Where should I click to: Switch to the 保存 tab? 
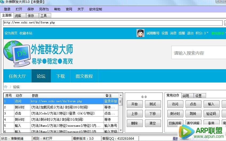pyautogui.click(x=33, y=15)
